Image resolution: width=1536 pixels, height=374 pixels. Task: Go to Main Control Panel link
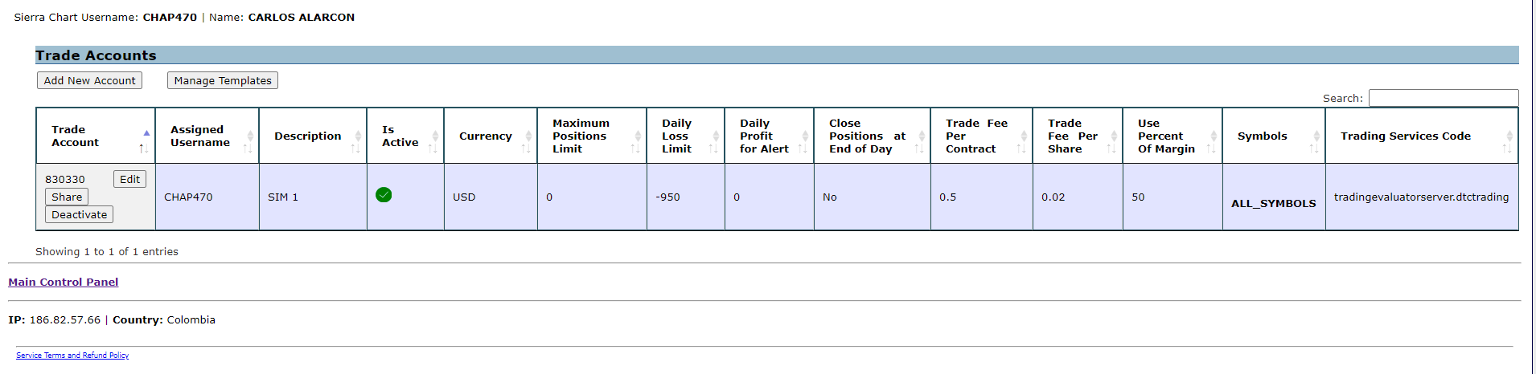[63, 282]
